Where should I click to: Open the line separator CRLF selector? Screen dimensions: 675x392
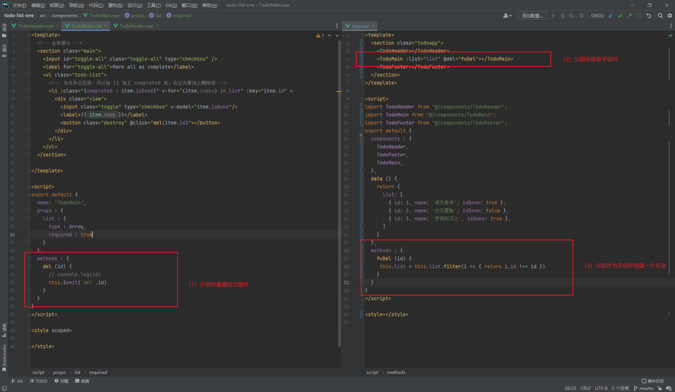pyautogui.click(x=585, y=388)
